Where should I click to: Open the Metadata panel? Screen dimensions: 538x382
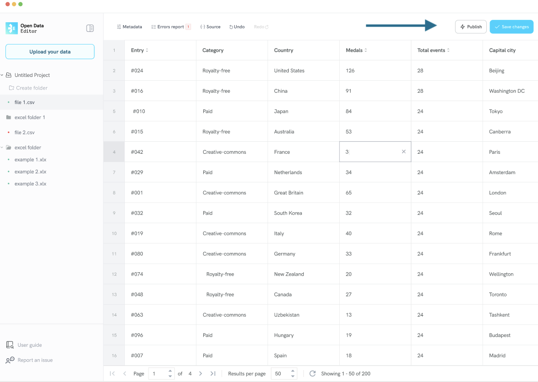pyautogui.click(x=129, y=27)
